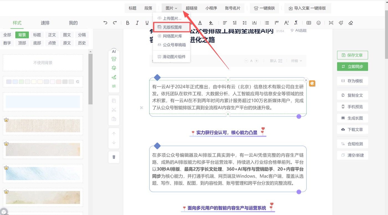Click the styles panel vertical scrollbar
The image size is (388, 215).
point(90,79)
